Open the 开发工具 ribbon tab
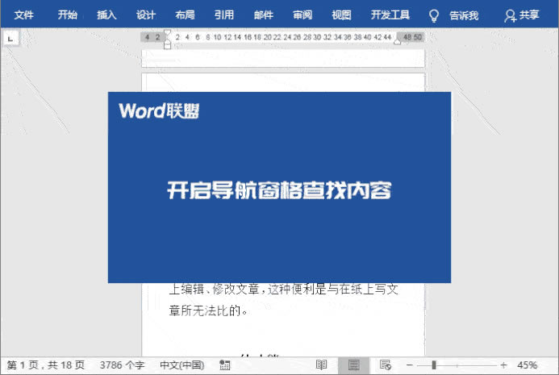The width and height of the screenshot is (559, 375). 390,15
